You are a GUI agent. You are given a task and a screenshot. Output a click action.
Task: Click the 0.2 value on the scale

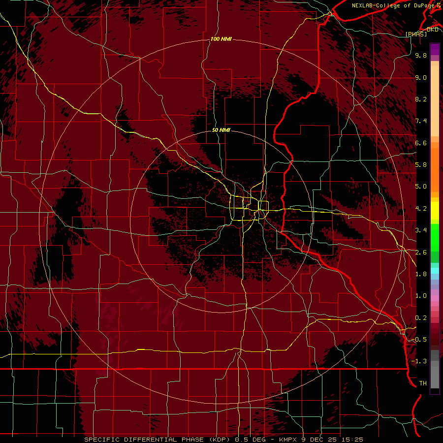pos(421,318)
